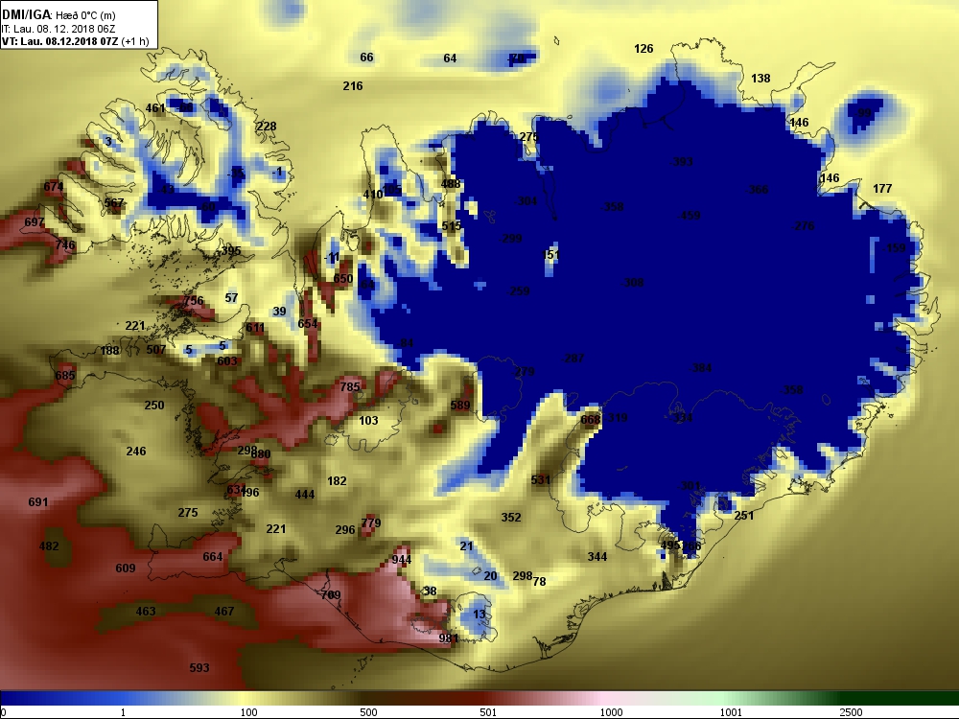The image size is (959, 719).
Task: Click the legend label 501
Action: (488, 712)
